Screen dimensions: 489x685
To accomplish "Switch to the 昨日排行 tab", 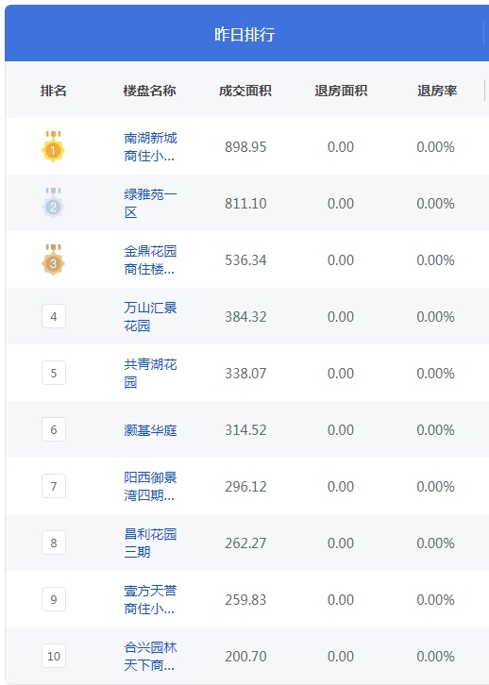I will 244,34.
